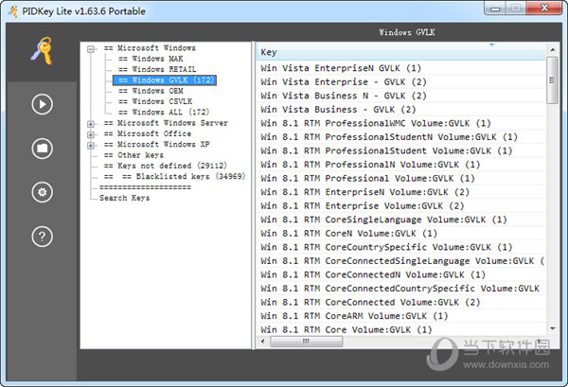Select Windows RETAIL in the tree
Screen dimensions: 568x387
point(157,69)
